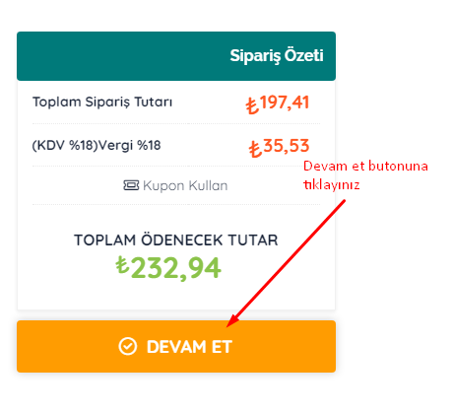
Task: Click the green ₺232,94 total amount
Action: [x=168, y=268]
